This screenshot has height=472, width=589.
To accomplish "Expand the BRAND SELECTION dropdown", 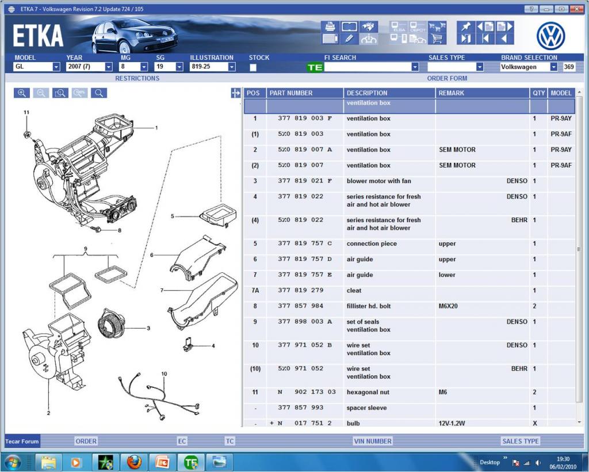I will coord(554,67).
